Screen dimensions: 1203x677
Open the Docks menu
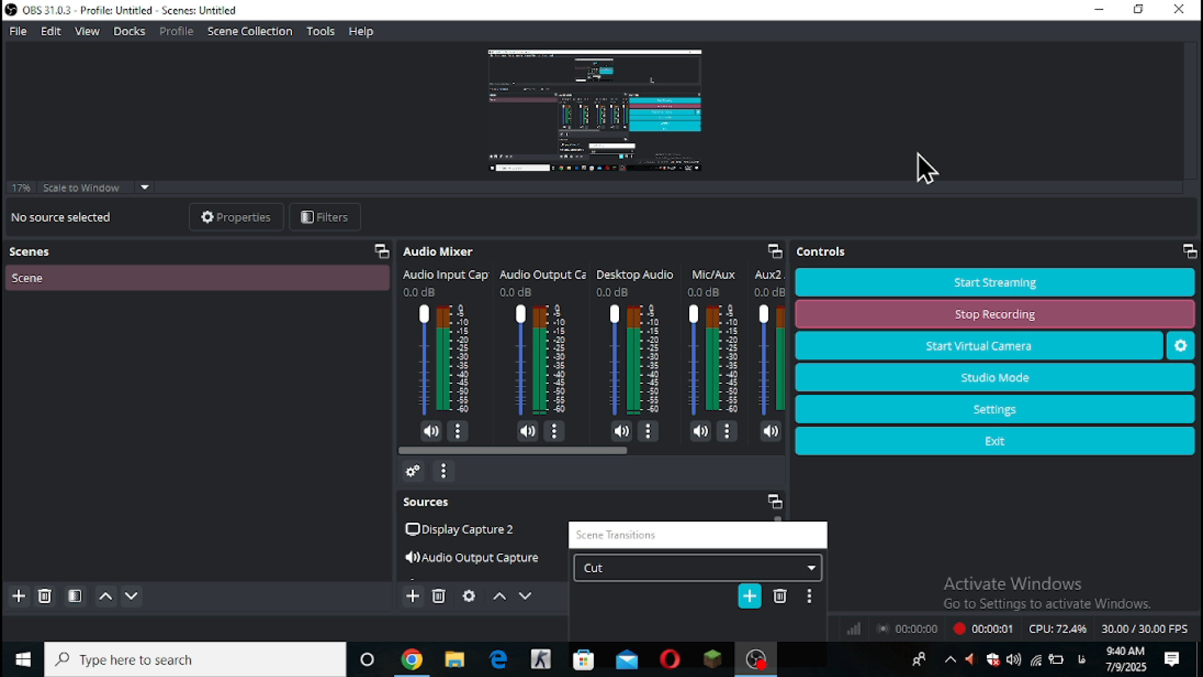129,31
